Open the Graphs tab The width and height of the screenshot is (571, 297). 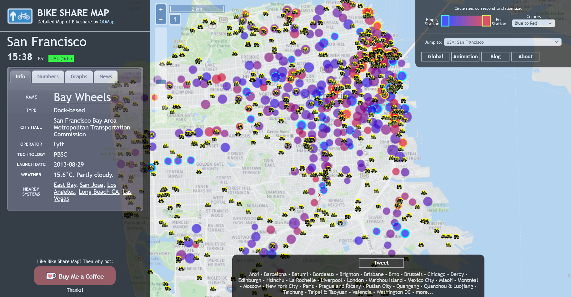(79, 76)
